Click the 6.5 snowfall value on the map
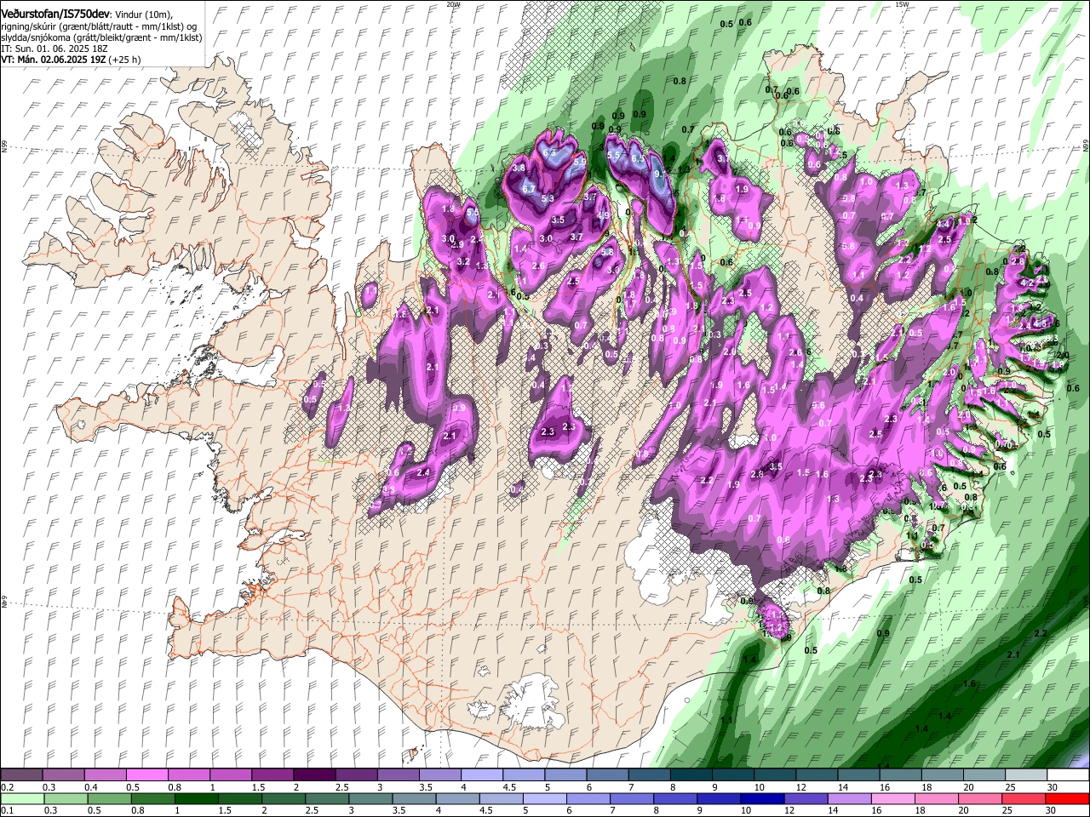The height and width of the screenshot is (817, 1090). pos(638,158)
